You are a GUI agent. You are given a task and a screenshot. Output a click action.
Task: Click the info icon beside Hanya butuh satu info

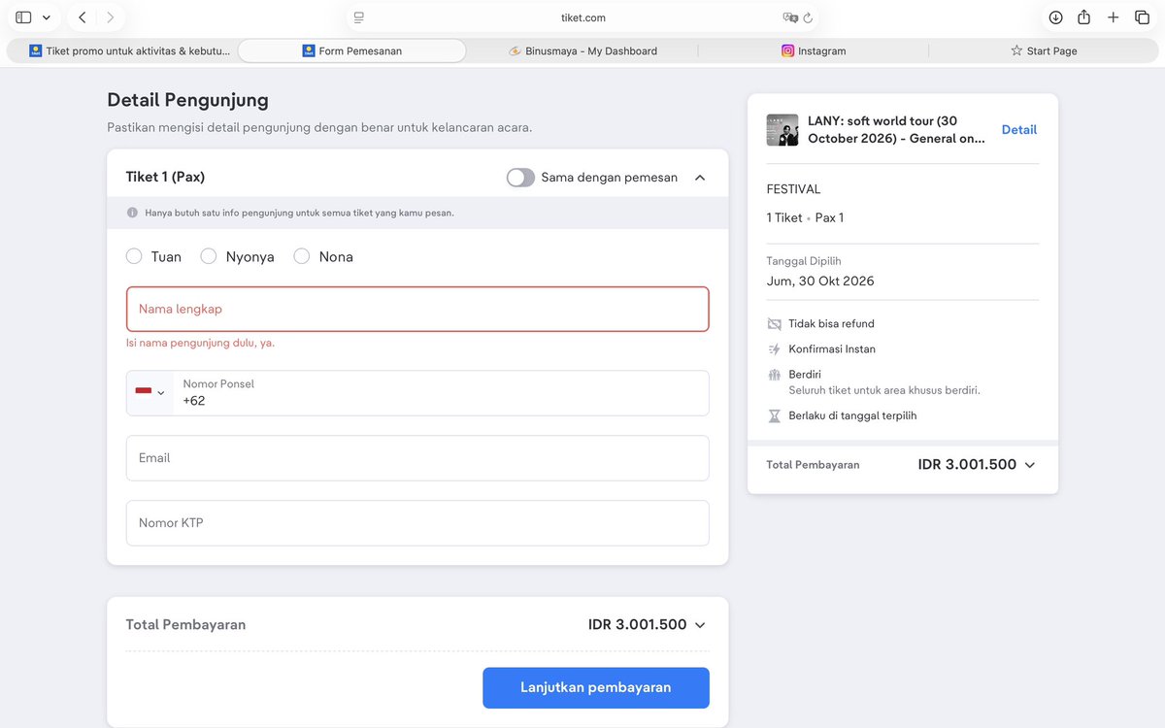click(132, 213)
